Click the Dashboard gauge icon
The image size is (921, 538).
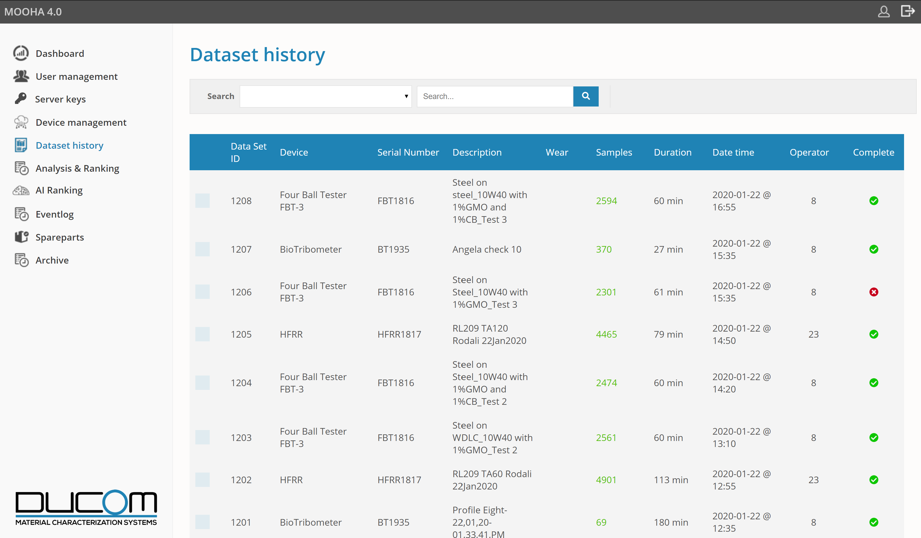coord(21,53)
